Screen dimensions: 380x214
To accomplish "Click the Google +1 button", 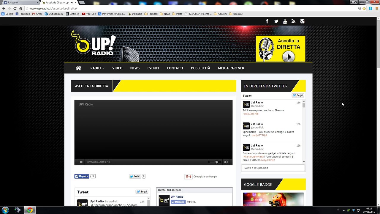I will 189,177.
